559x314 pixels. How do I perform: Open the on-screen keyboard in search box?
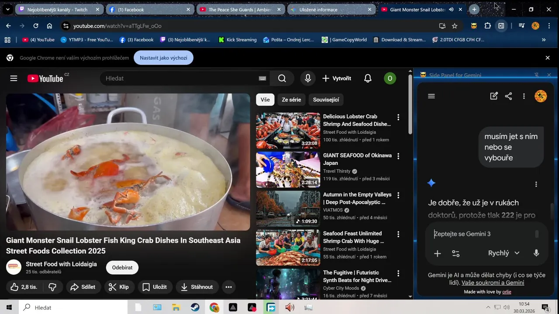click(x=262, y=78)
